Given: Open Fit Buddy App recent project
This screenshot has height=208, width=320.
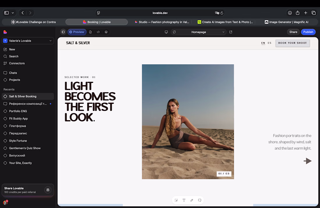Looking at the screenshot, I should click(28, 119).
